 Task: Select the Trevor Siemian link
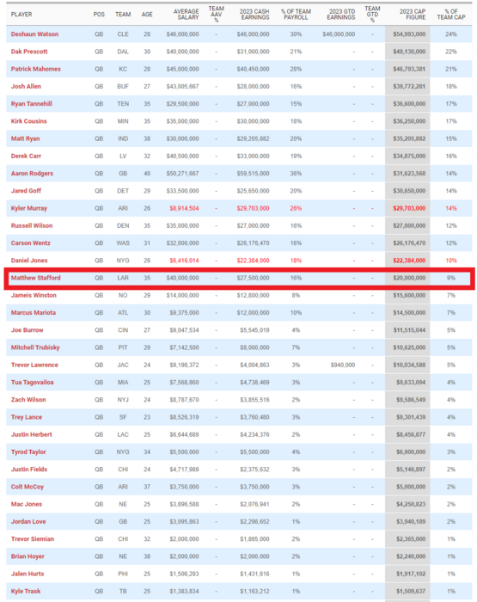pyautogui.click(x=33, y=538)
